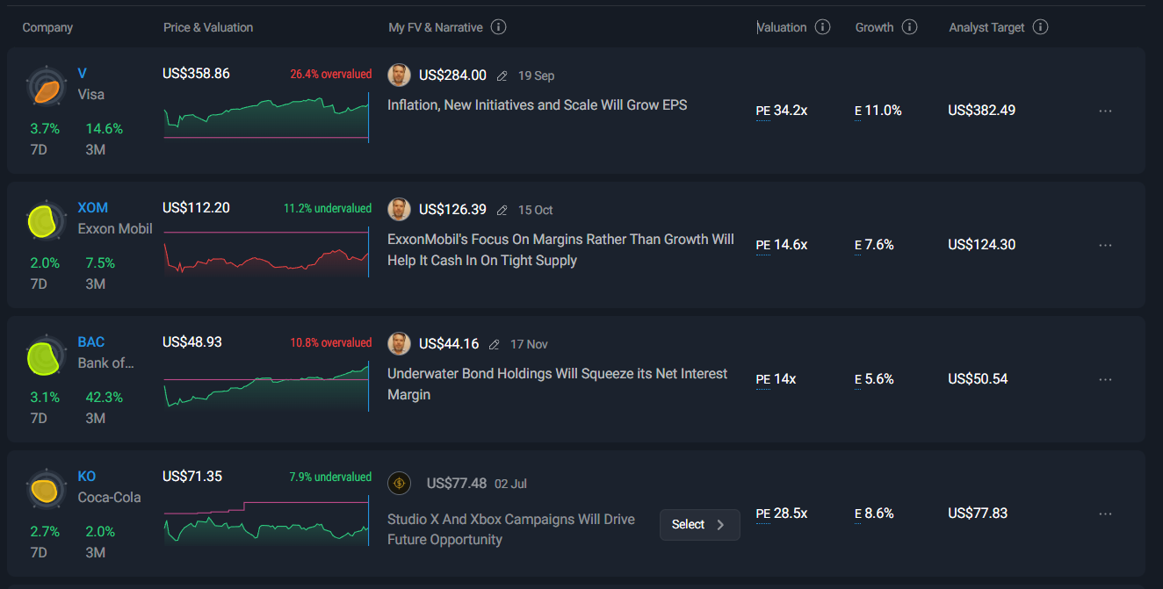The image size is (1163, 589).
Task: Click the Visa snowflake chart icon
Action: point(46,87)
